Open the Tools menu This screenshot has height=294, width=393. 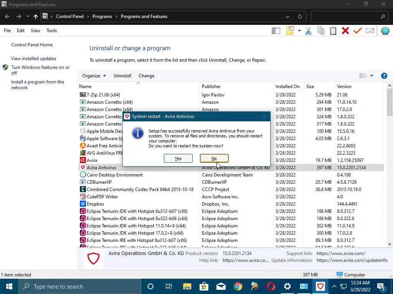tap(52, 31)
